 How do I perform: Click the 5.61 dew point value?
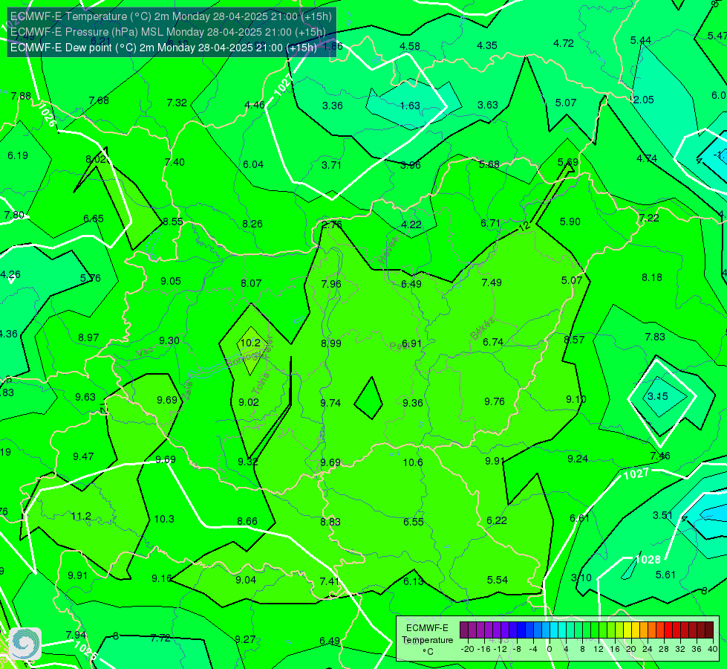coord(665,575)
